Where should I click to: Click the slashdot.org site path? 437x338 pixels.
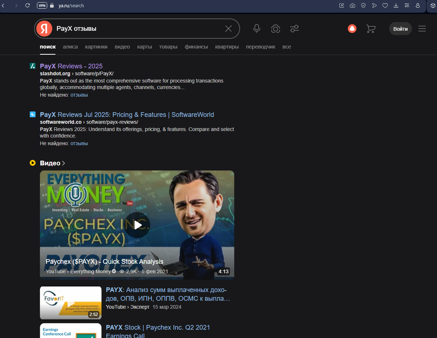[x=77, y=73]
